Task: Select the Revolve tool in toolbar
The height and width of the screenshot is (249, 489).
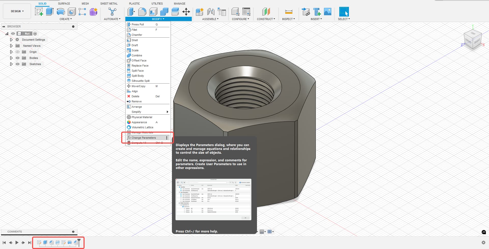Action: tap(61, 12)
